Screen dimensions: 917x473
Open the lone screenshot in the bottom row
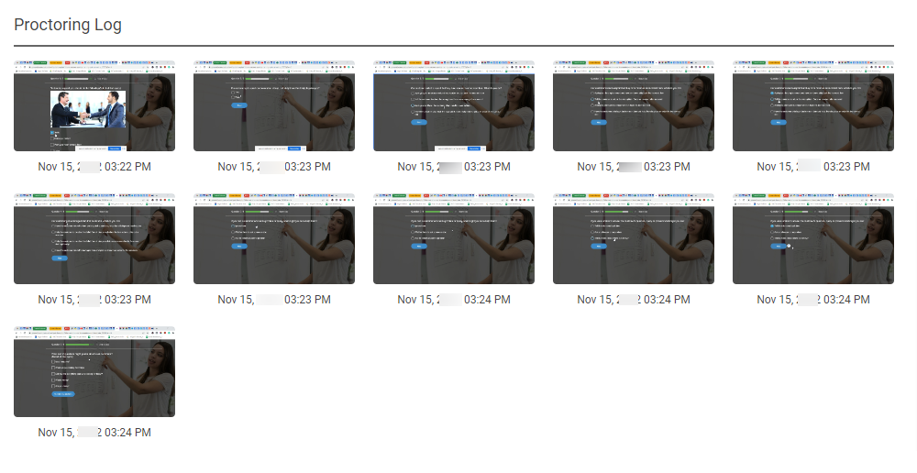pos(94,371)
